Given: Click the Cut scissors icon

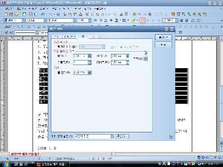Looking at the screenshot, I should coord(65,14).
